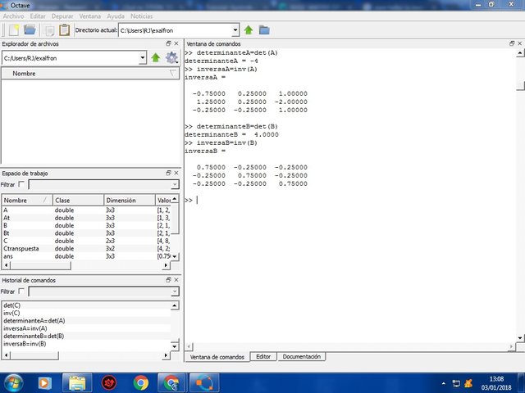The width and height of the screenshot is (525, 393).
Task: Select variable B in workspace
Action: pyautogui.click(x=87, y=225)
